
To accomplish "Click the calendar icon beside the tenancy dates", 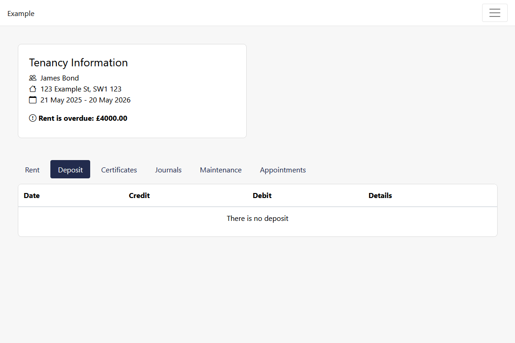I will click(x=33, y=100).
